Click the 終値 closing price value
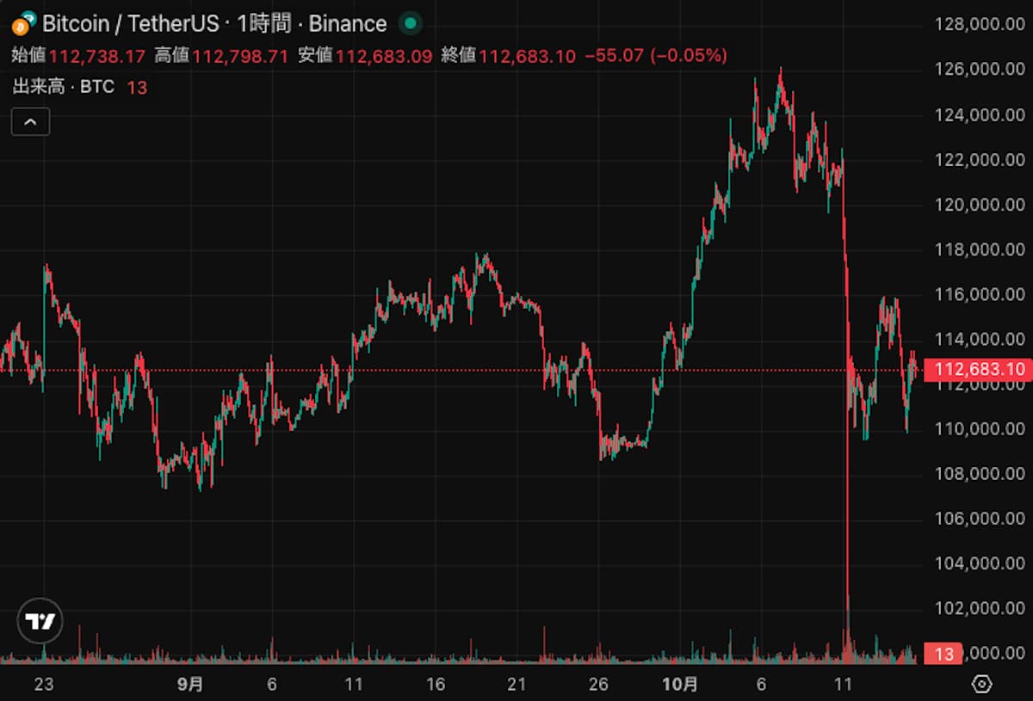 tap(526, 56)
